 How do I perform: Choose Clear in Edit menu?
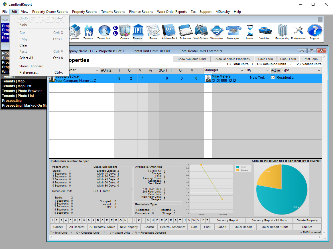tap(40, 45)
